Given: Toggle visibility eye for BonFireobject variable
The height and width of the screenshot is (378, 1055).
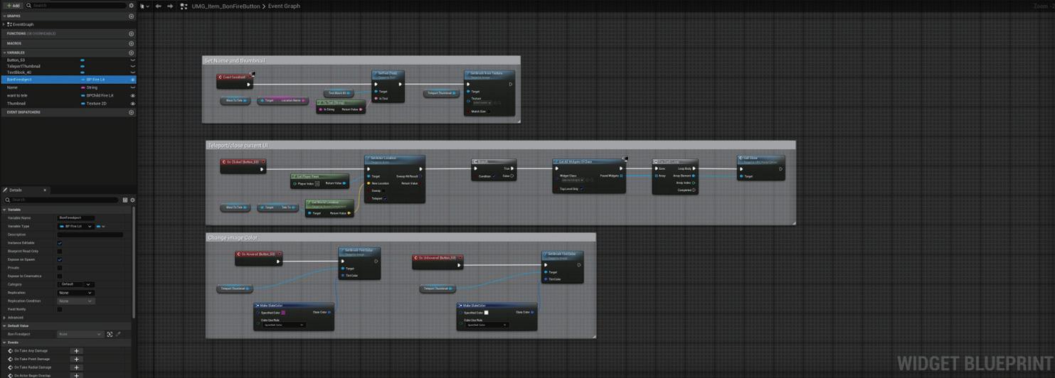Looking at the screenshot, I should 132,80.
